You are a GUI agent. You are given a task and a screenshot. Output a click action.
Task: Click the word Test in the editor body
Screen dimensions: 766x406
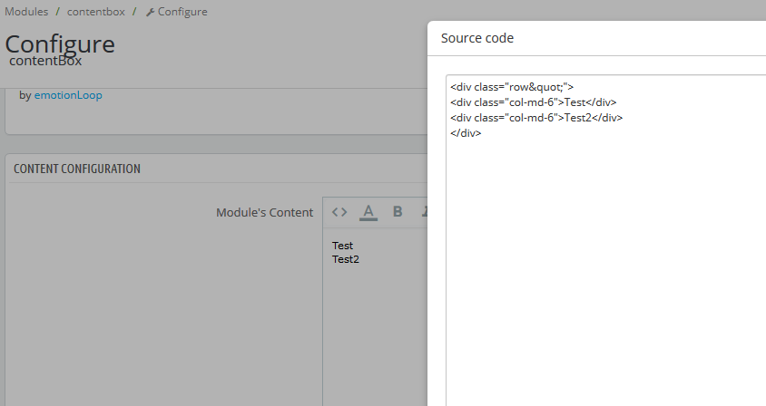343,246
